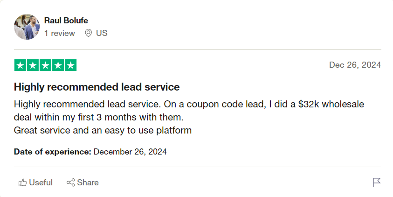Click the second green rating star

(x=33, y=65)
